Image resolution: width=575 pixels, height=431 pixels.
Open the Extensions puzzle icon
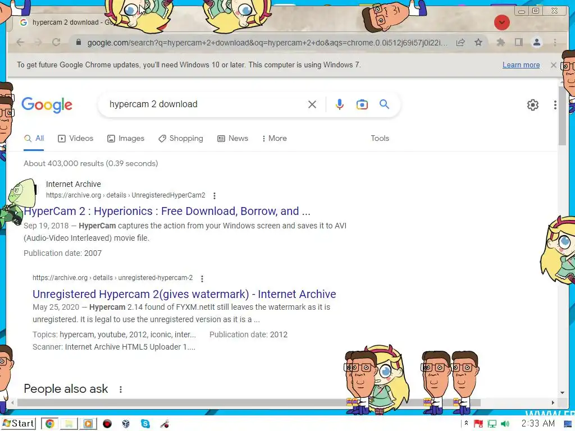pos(500,43)
